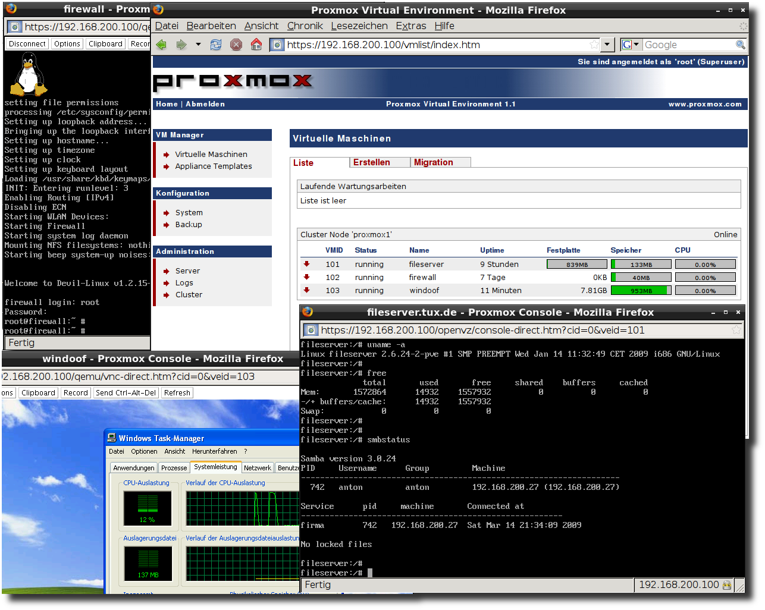Screen dimensions: 765x610
Task: Open the www.proxmox.com link
Action: click(x=705, y=104)
